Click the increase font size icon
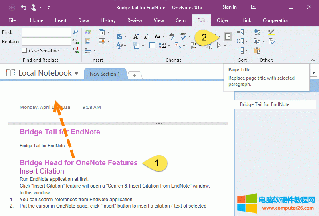Viewport: 319px width, 216px height. pyautogui.click(x=136, y=36)
